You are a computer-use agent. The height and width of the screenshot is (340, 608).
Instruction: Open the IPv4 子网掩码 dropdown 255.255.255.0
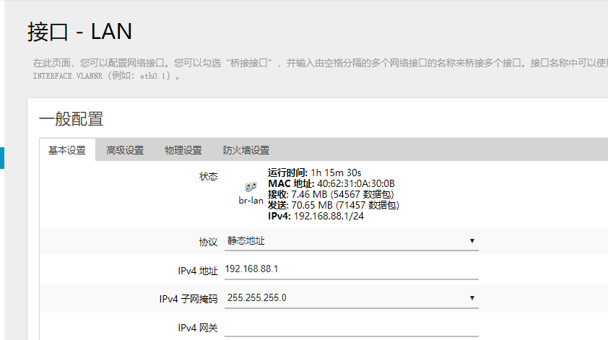[352, 298]
